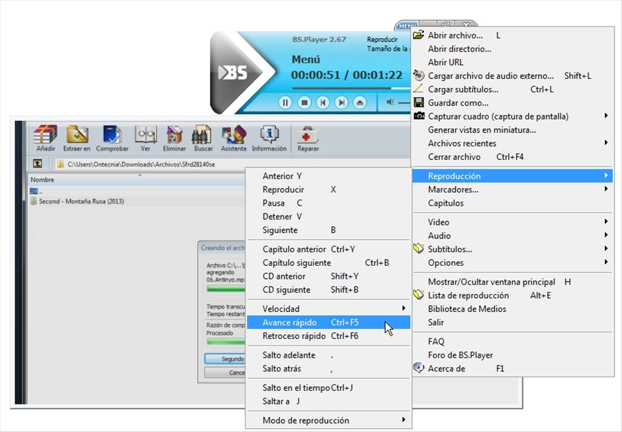622x432 pixels.
Task: Click the Cancelar button in WinRAR dialog
Action: tap(225, 372)
